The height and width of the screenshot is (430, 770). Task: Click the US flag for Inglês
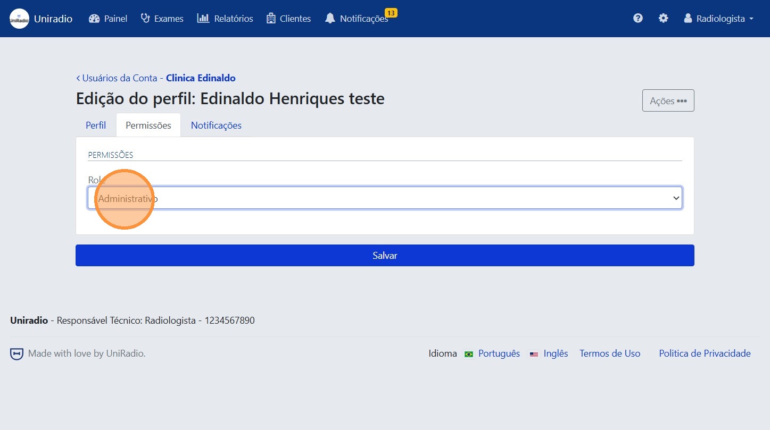pos(534,354)
